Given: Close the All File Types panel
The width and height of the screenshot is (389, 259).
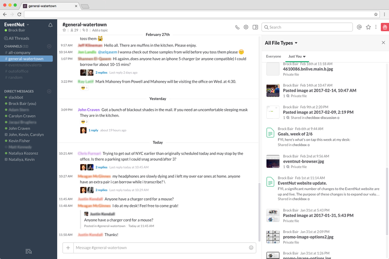Looking at the screenshot, I should 384,42.
